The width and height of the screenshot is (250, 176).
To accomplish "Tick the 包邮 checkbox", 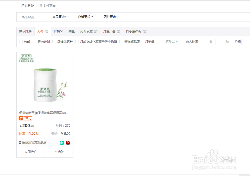I will [x=21, y=42].
